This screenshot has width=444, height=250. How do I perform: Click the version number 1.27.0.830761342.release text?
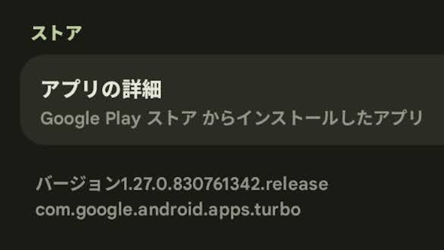(224, 184)
